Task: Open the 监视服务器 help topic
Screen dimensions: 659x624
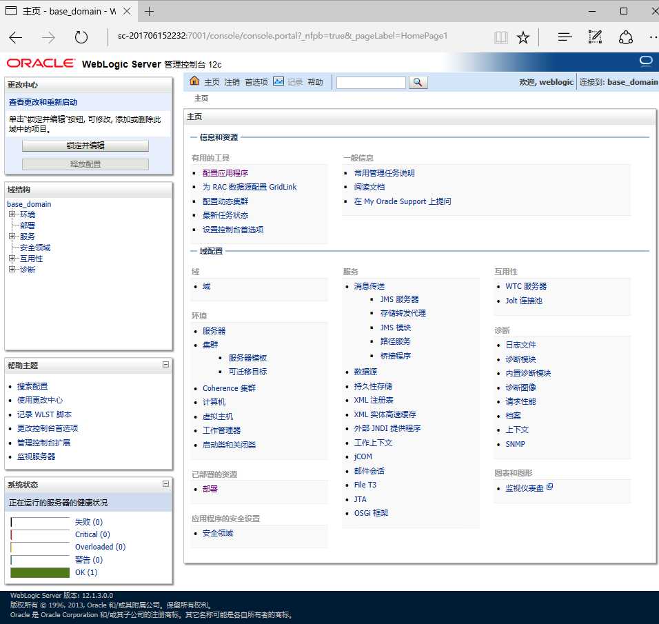Action: 36,456
